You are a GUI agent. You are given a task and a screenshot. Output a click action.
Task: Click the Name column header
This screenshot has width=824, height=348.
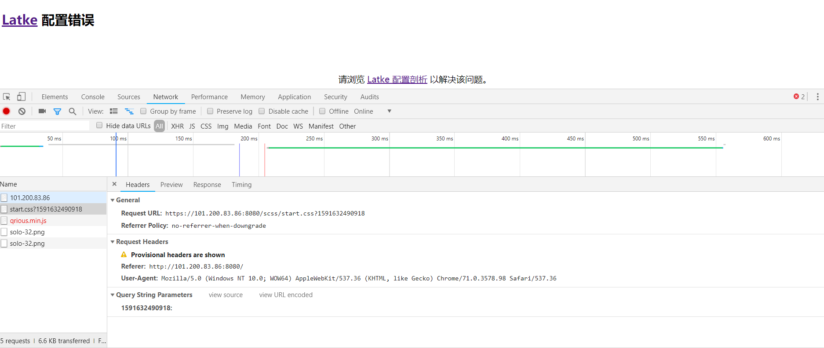tap(53, 184)
